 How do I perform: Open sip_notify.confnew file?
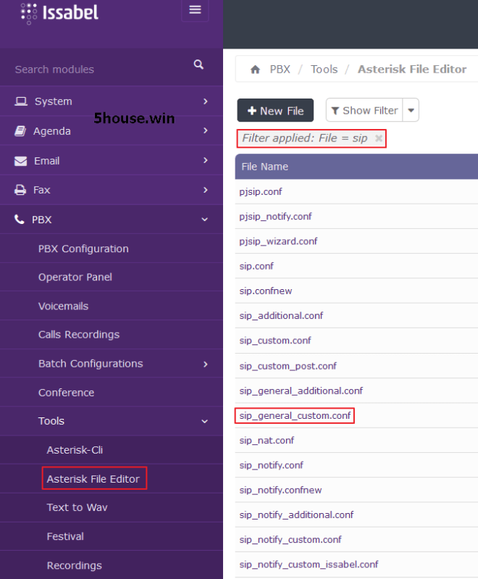pos(280,490)
